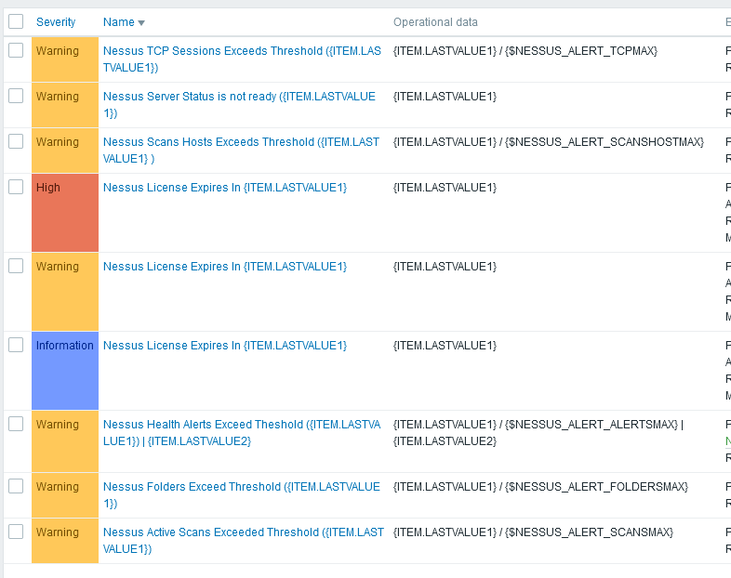
Task: Click operational data of High License Expires row
Action: coord(445,188)
